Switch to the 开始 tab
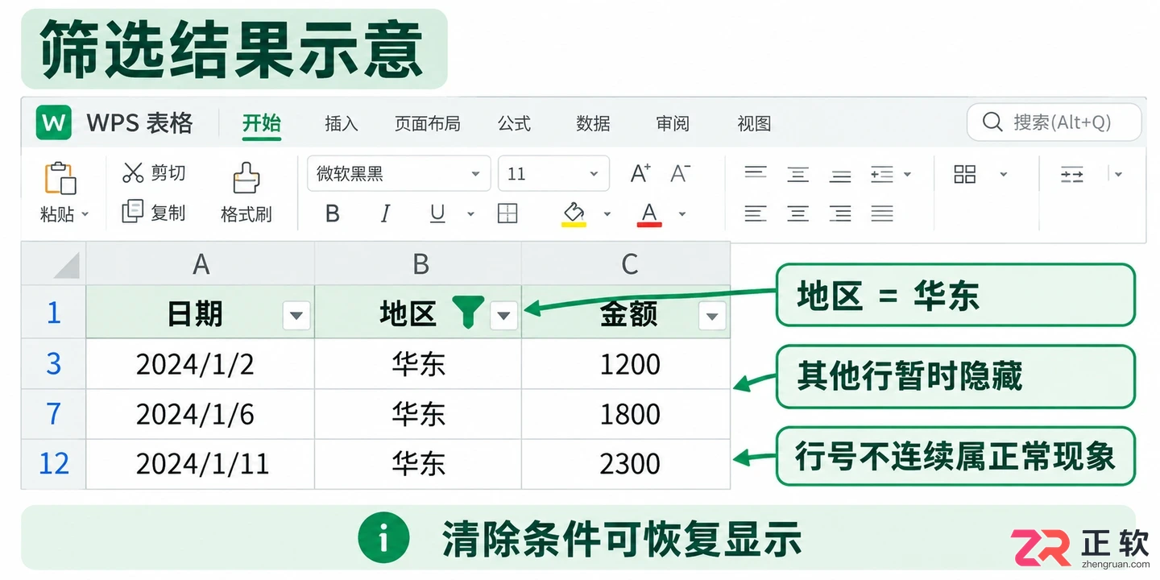1160x580 pixels. tap(262, 122)
